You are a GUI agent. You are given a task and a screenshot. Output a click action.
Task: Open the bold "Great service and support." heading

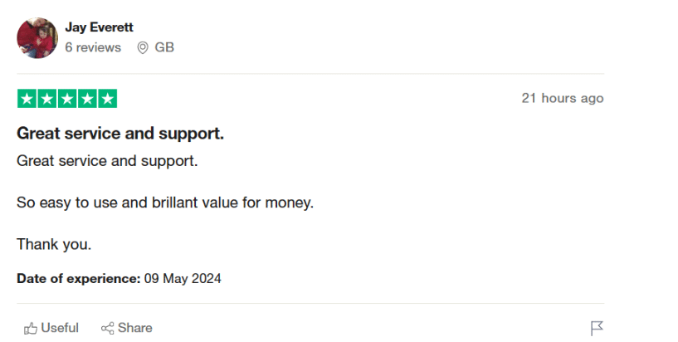(x=120, y=133)
